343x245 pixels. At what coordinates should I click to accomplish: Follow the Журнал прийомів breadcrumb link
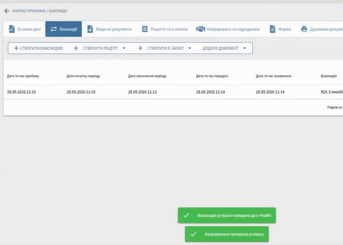pos(29,11)
